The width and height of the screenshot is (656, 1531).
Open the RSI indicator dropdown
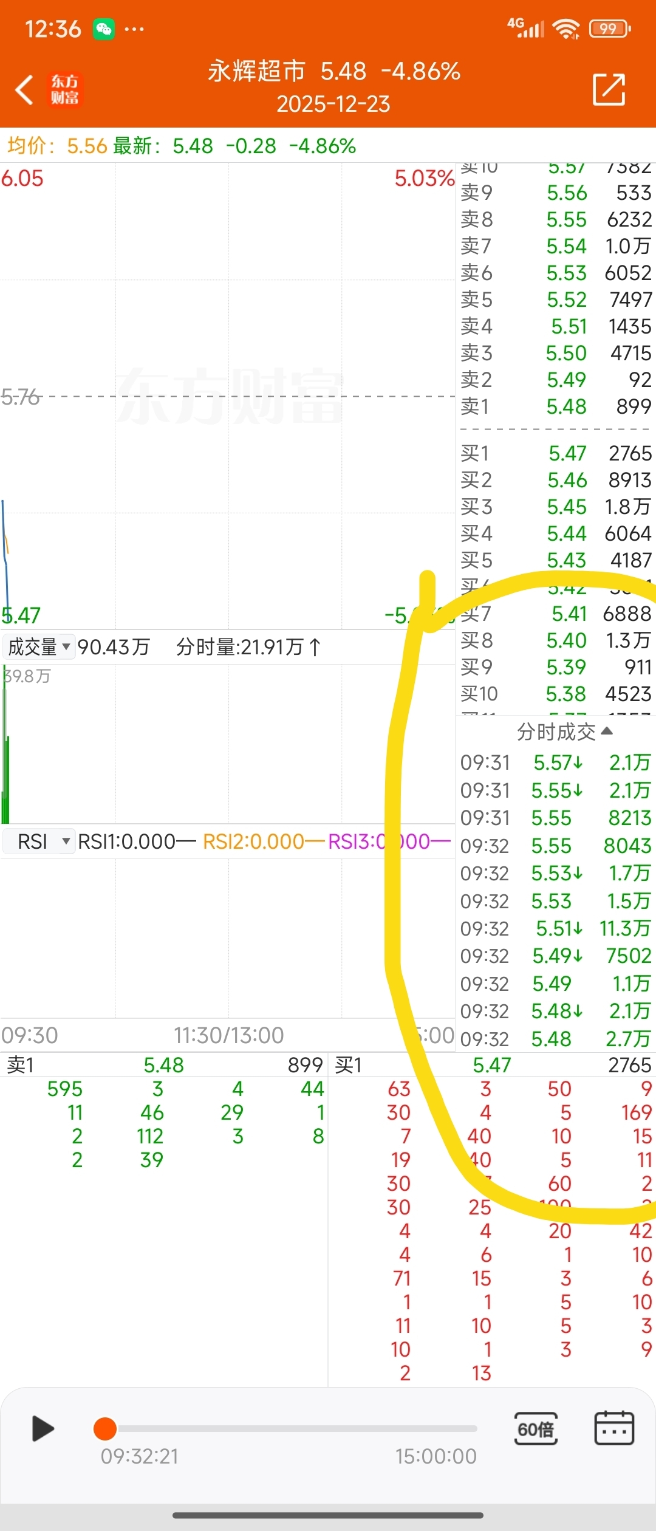click(x=39, y=841)
